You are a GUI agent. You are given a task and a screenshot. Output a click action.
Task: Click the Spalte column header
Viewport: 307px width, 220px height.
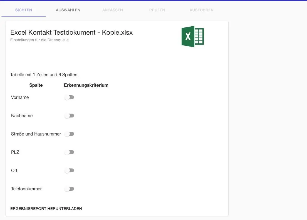(36, 85)
